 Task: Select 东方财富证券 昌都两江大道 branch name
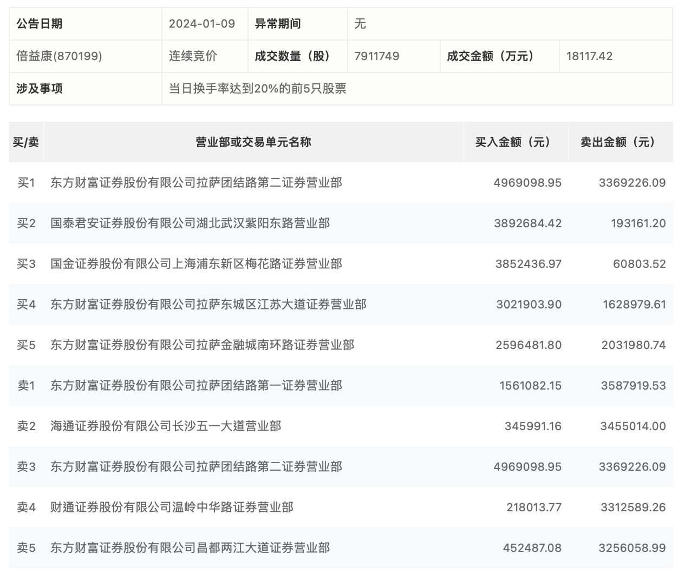tap(190, 548)
